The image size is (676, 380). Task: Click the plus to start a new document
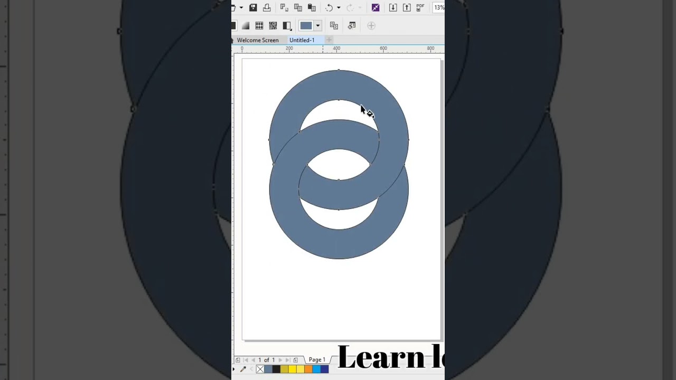[328, 40]
